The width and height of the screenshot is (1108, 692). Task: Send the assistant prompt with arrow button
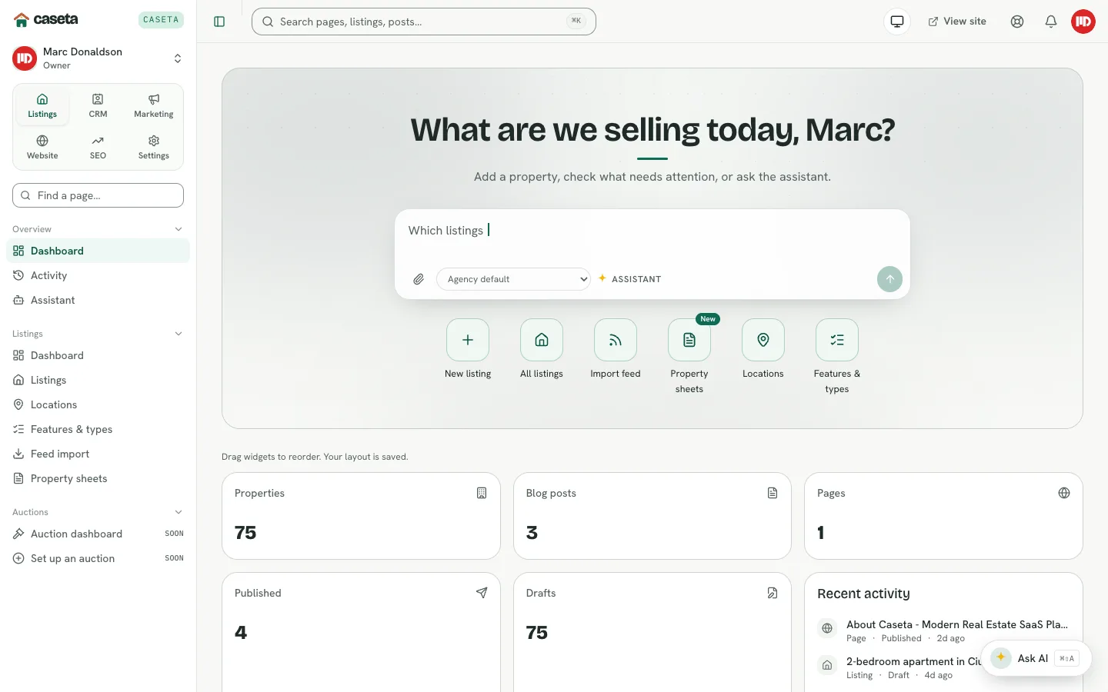[x=889, y=279]
